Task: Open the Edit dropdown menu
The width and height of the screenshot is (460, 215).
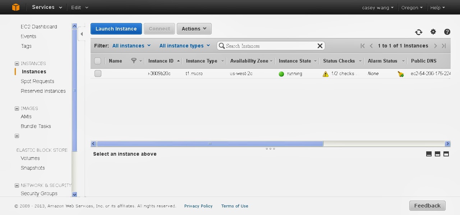Action: coord(79,7)
